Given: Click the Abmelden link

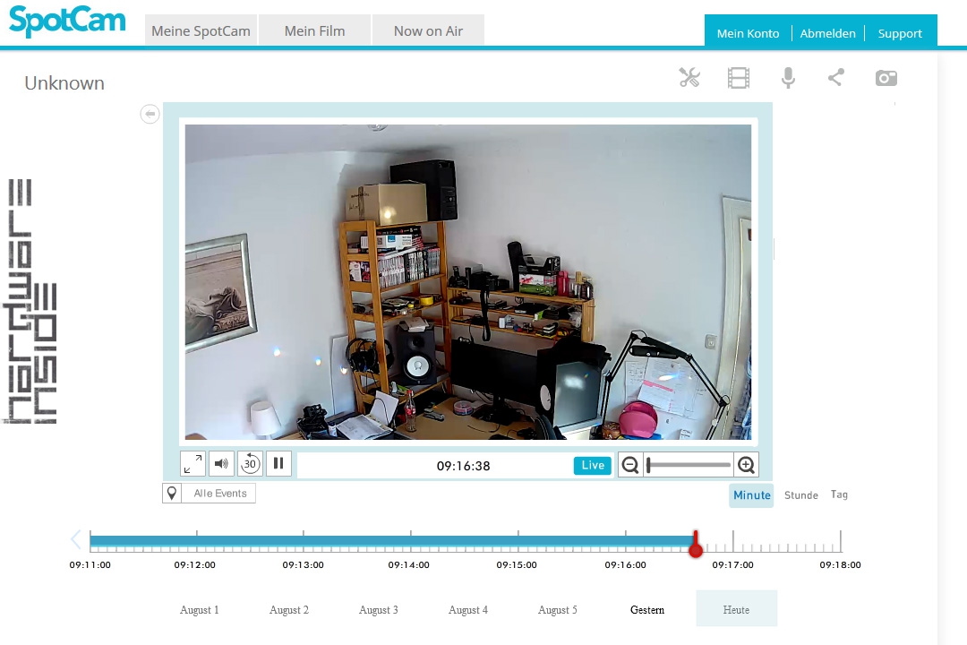Looking at the screenshot, I should (x=827, y=33).
